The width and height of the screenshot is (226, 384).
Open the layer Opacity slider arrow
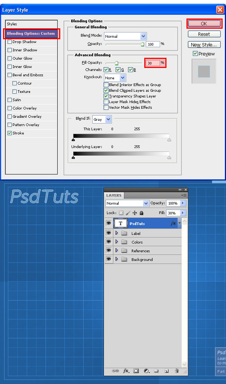(x=183, y=203)
